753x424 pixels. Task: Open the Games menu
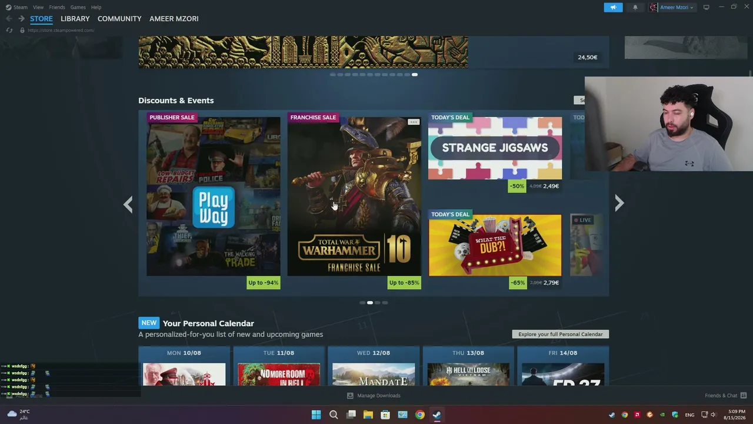[x=78, y=7]
